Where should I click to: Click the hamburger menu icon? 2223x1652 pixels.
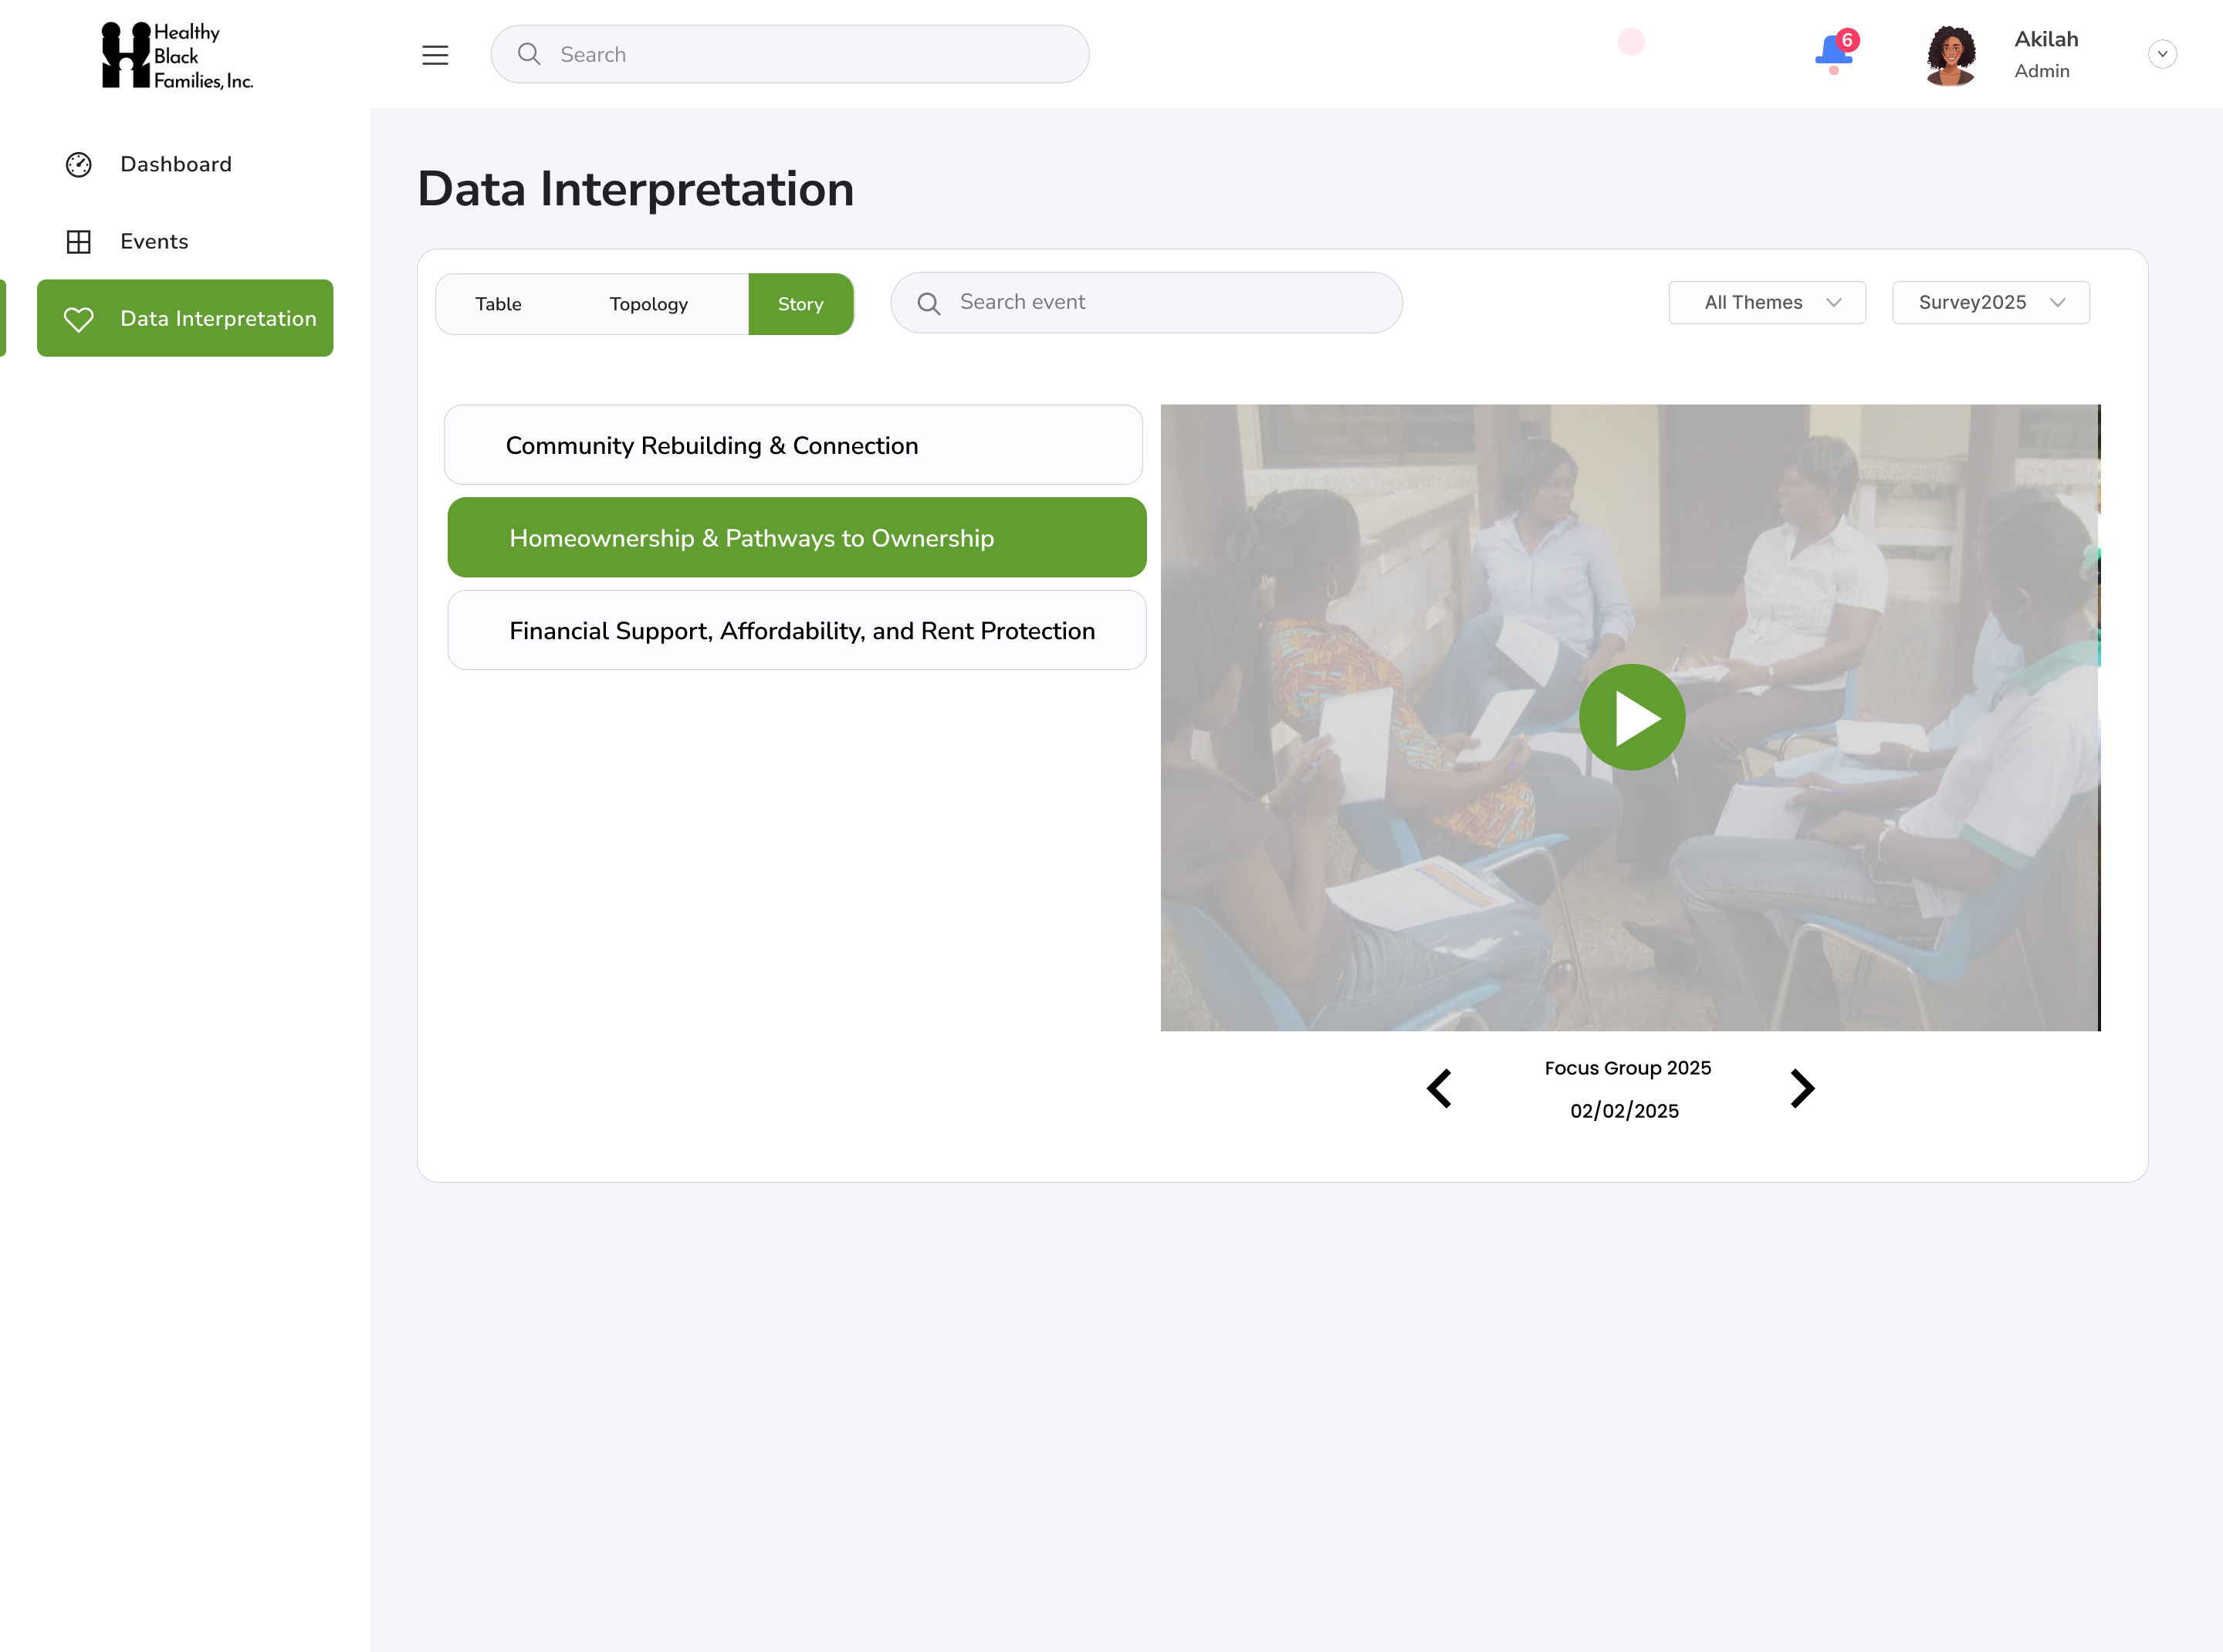435,55
